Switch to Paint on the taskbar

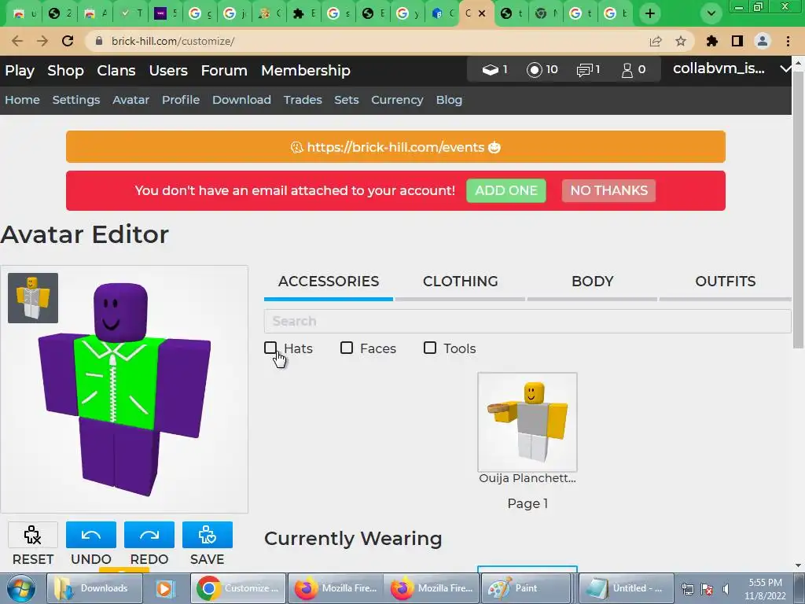(524, 588)
